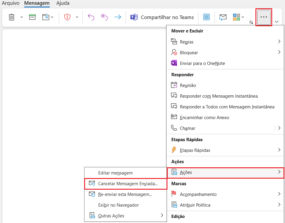Select Reunião reply option
The image size is (285, 223).
(x=225, y=85)
